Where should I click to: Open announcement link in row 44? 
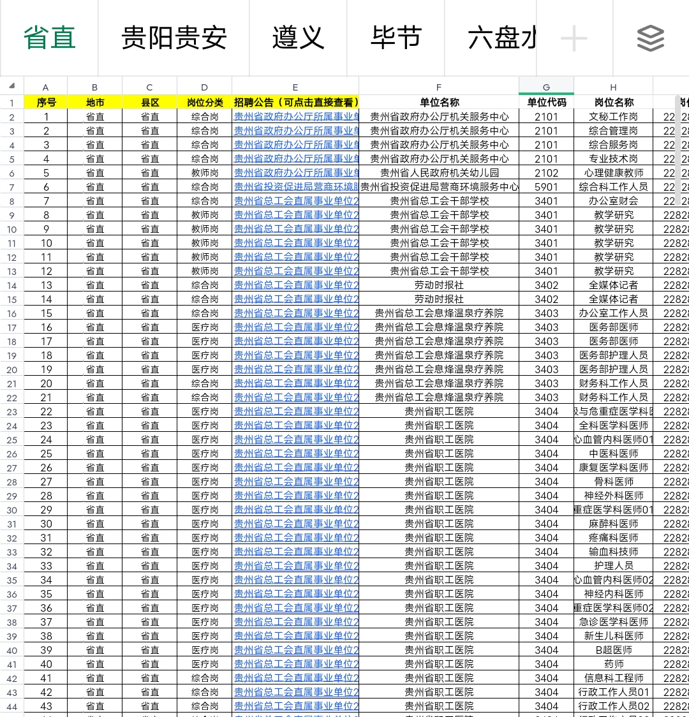[296, 706]
